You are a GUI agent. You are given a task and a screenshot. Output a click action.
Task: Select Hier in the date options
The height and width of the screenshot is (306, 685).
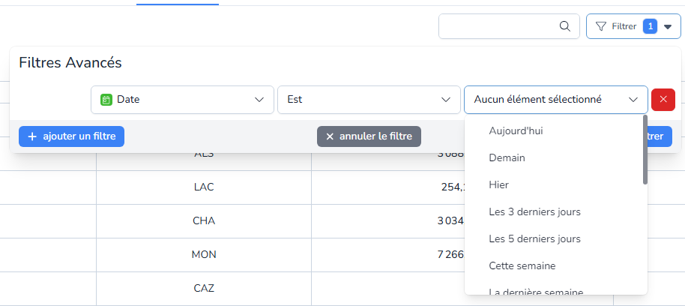point(498,184)
